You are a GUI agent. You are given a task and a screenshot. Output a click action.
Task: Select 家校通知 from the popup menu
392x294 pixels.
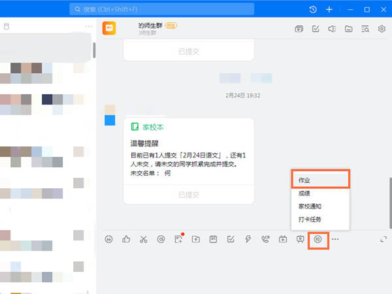[x=321, y=206]
